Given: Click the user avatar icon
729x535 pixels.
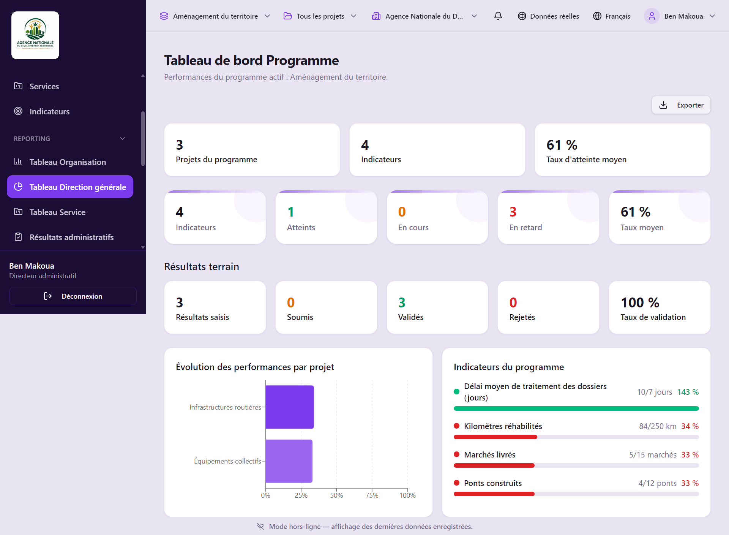Looking at the screenshot, I should coord(652,16).
